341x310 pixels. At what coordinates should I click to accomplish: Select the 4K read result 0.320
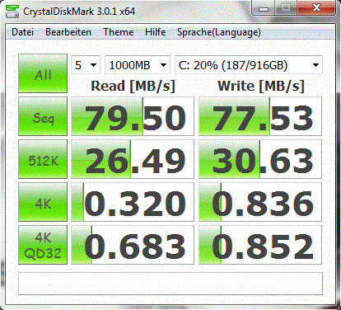click(133, 202)
